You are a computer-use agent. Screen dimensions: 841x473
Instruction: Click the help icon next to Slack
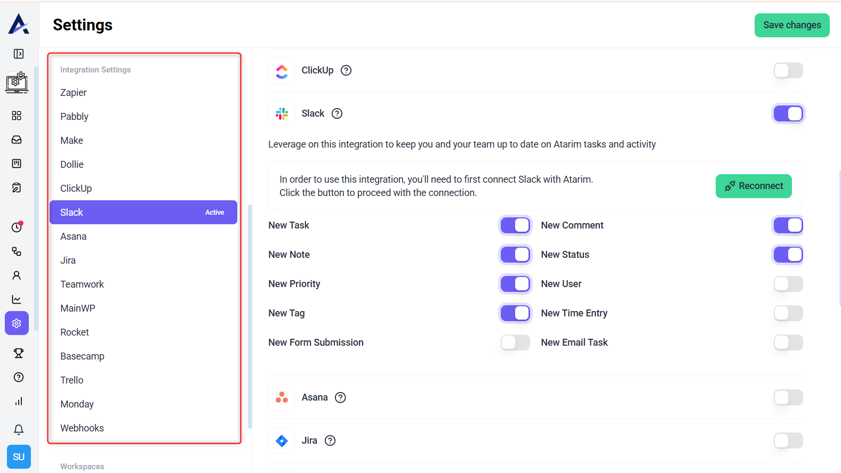coord(337,113)
